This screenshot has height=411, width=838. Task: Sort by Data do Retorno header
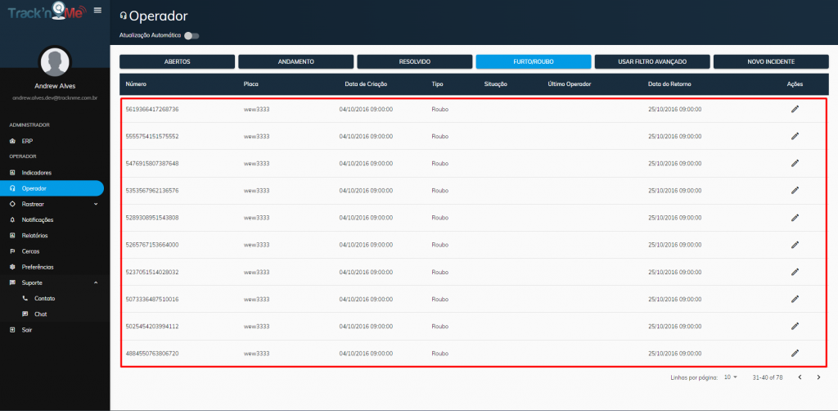(671, 84)
